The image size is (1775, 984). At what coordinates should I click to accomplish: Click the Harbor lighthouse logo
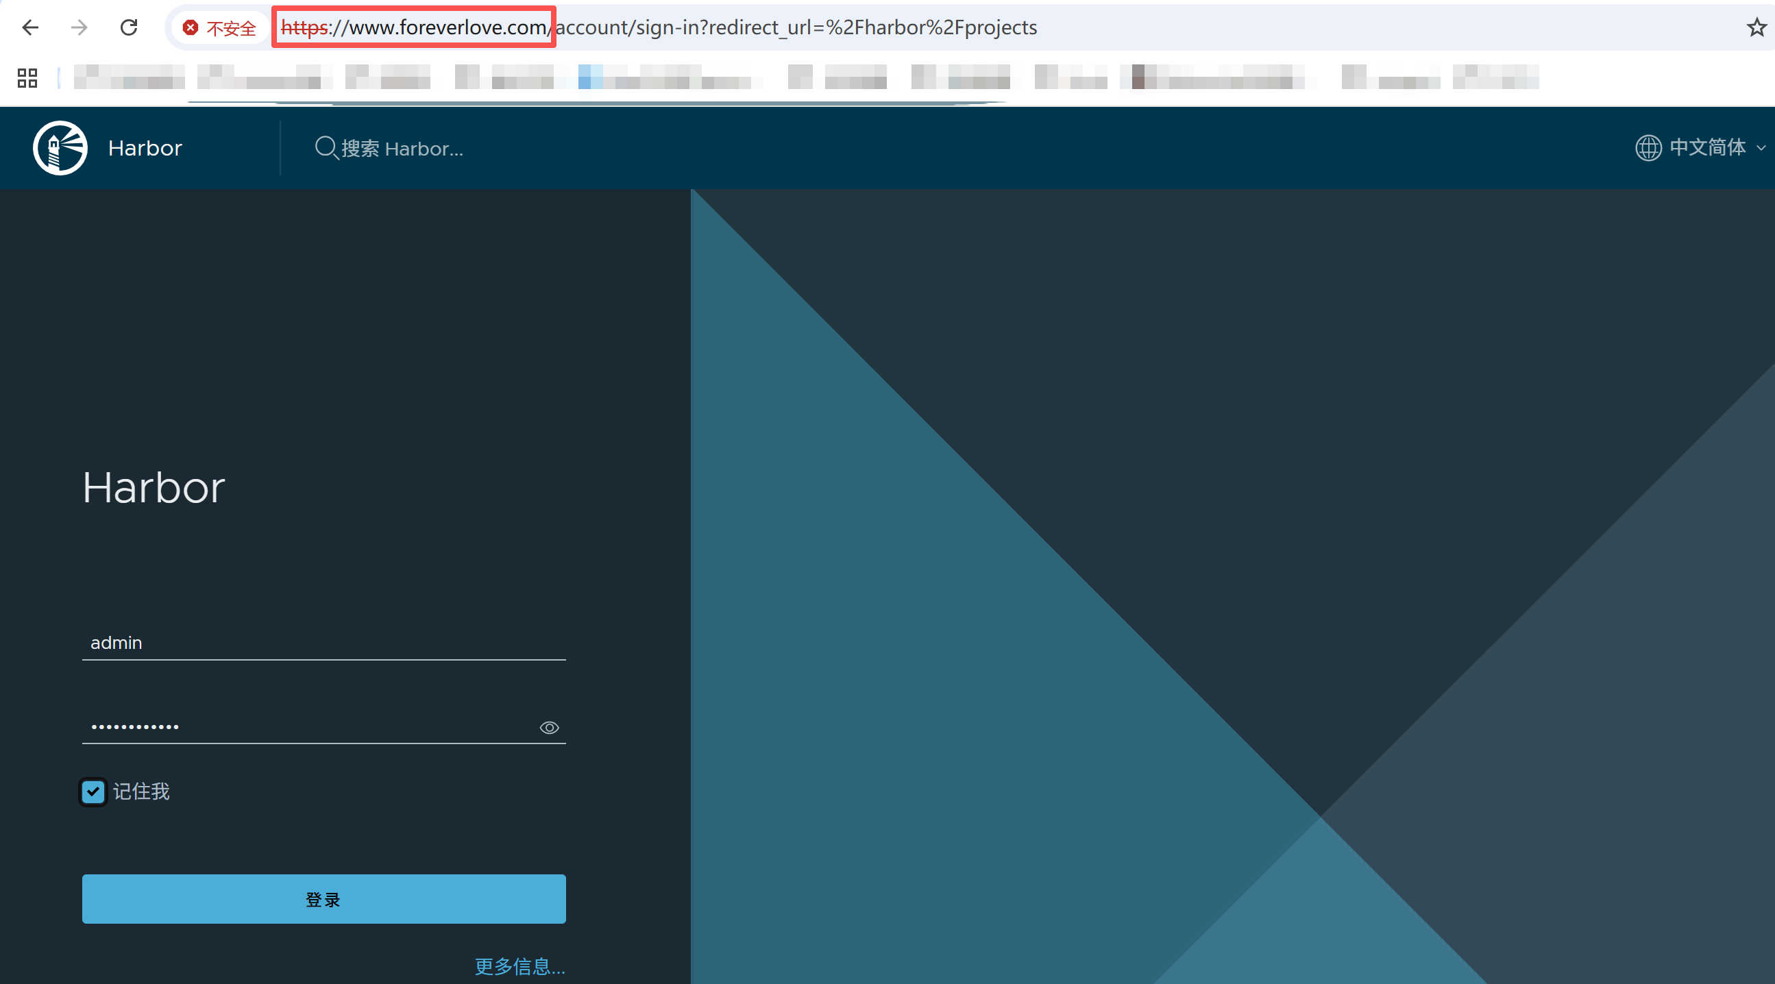[x=60, y=148]
